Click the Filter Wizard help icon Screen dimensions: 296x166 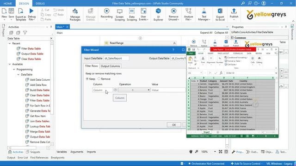173,50
